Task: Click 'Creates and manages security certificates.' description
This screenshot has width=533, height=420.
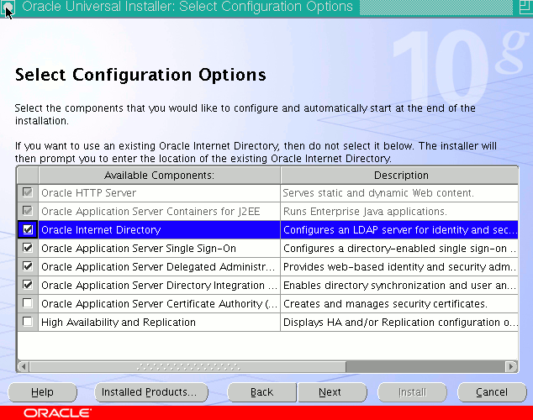Action: coord(385,303)
